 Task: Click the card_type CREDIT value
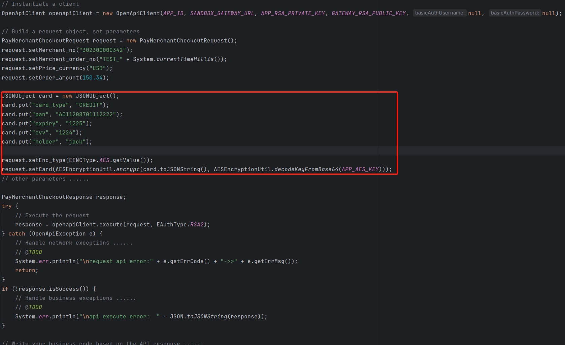(x=90, y=105)
